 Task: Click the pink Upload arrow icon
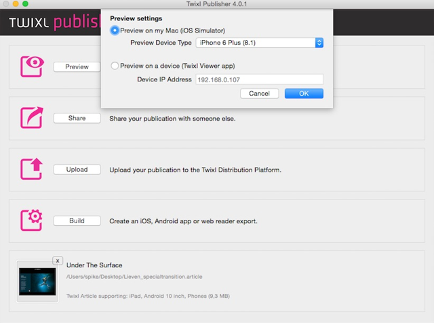coord(32,169)
